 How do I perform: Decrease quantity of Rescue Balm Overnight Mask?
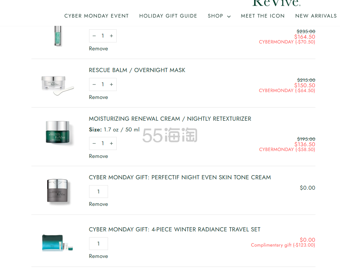94,84
